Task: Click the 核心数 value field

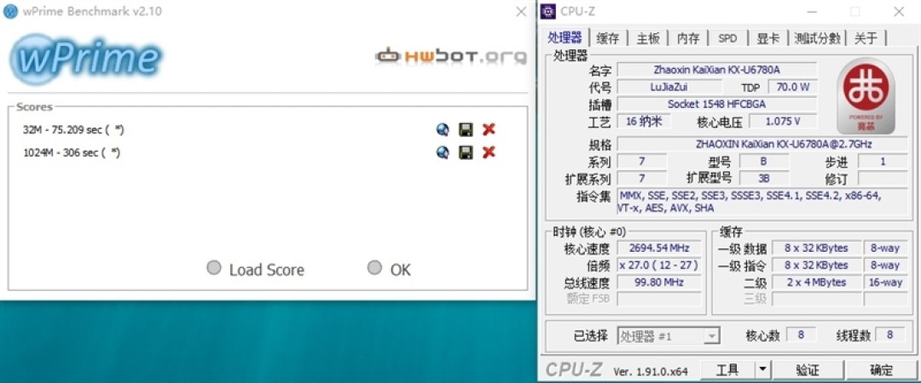Action: coord(800,334)
